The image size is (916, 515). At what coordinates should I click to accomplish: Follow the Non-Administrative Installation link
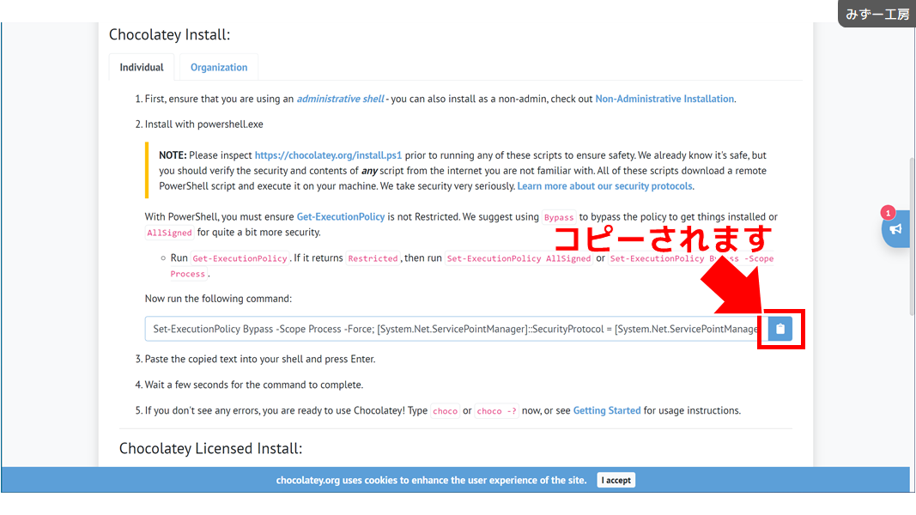click(664, 99)
